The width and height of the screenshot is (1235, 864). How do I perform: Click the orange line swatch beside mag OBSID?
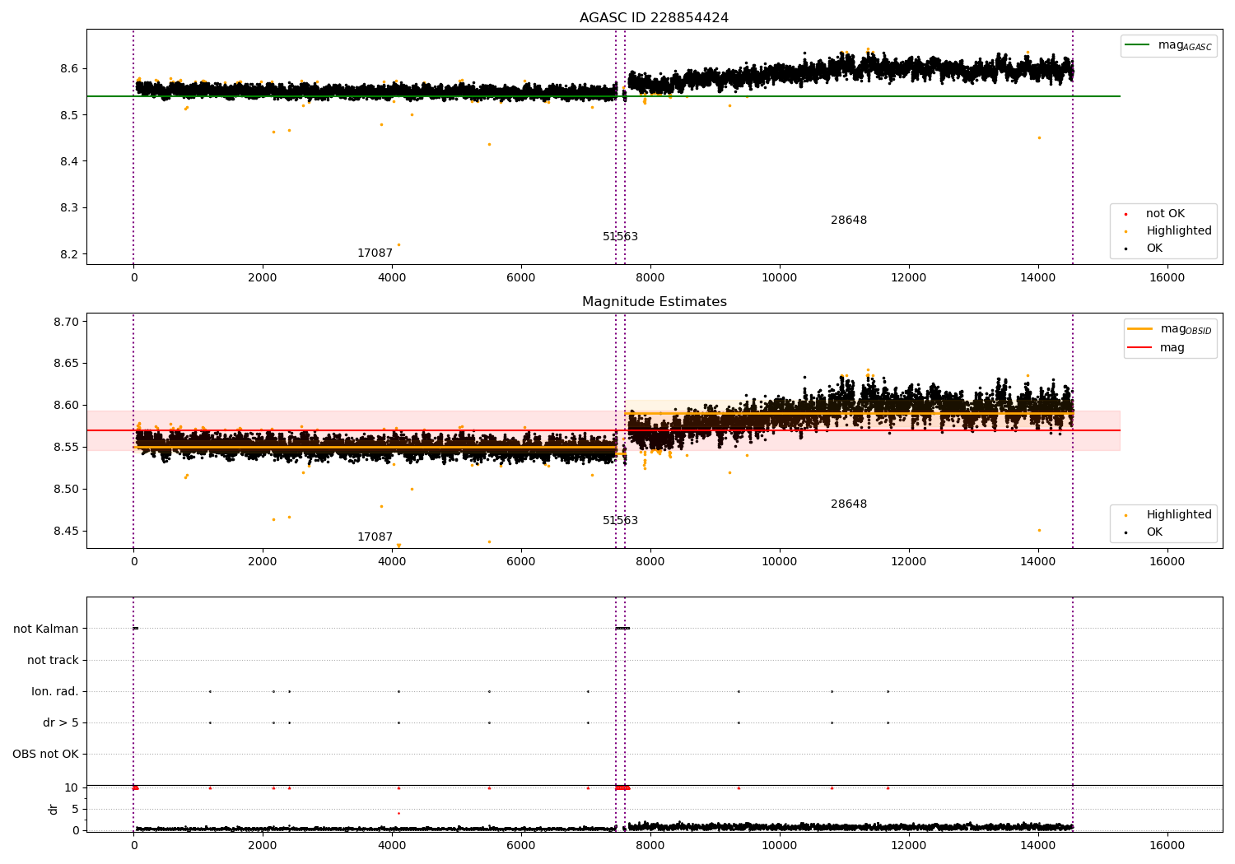point(1140,329)
